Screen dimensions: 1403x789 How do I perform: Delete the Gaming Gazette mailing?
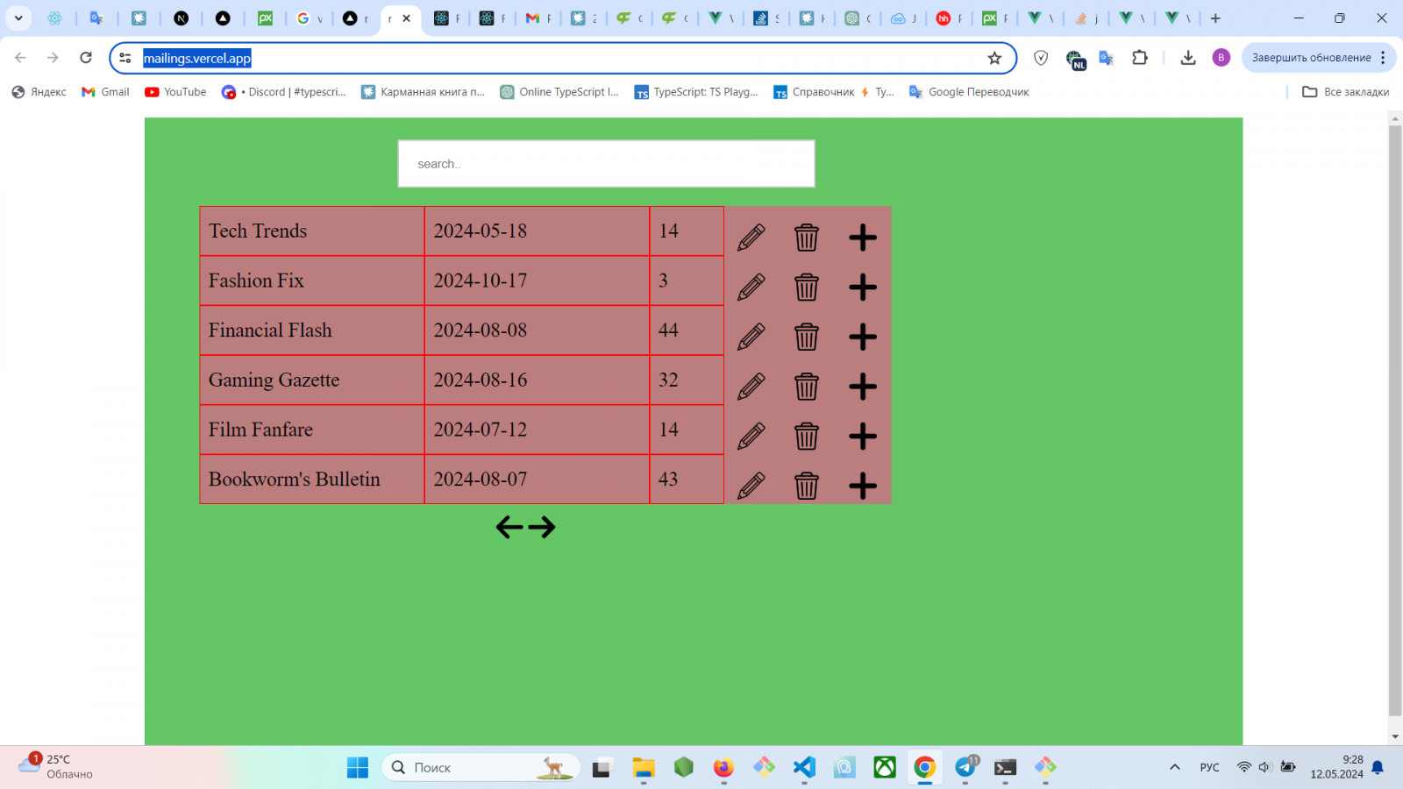point(807,386)
